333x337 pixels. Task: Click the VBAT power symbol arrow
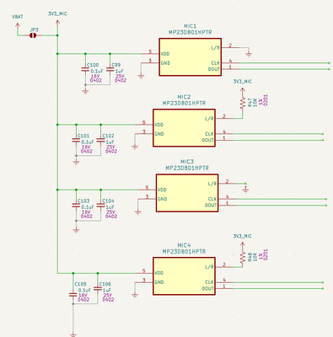coord(18,26)
